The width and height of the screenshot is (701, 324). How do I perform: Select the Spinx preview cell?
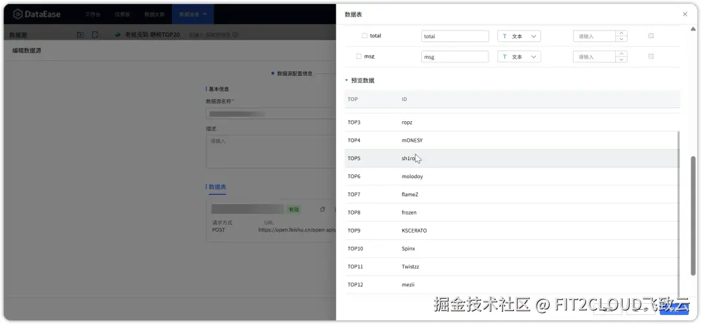[409, 249]
